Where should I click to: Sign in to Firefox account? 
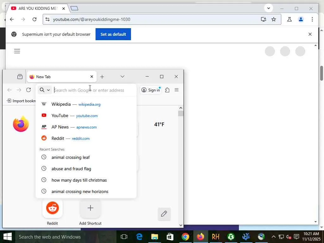pos(151,90)
